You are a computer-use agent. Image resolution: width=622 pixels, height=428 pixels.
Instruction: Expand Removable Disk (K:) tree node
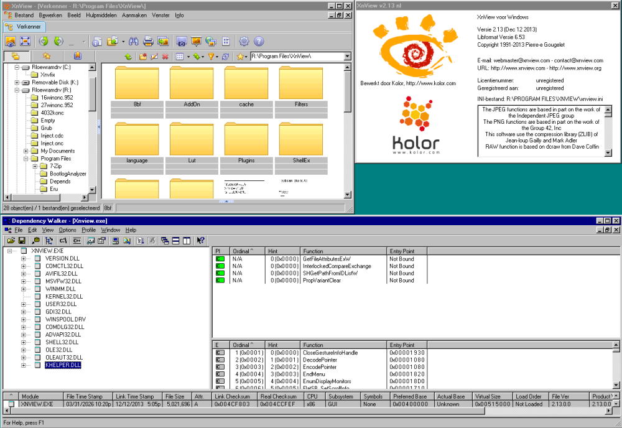[x=17, y=83]
